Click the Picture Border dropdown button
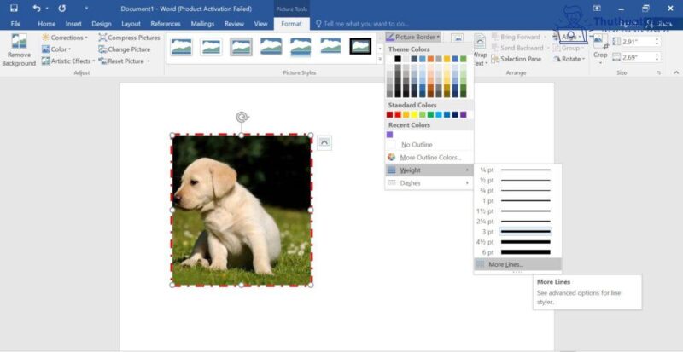The width and height of the screenshot is (683, 352). 413,37
